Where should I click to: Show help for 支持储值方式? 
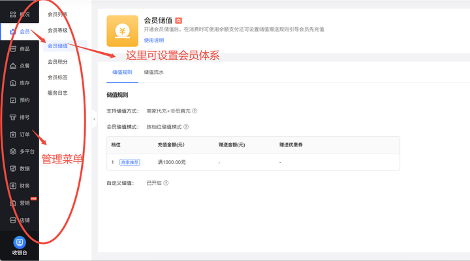[x=195, y=111]
